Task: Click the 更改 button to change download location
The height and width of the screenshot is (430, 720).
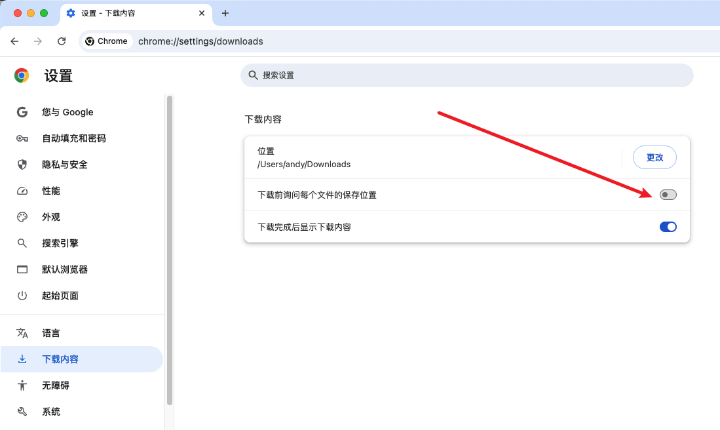Action: [654, 157]
